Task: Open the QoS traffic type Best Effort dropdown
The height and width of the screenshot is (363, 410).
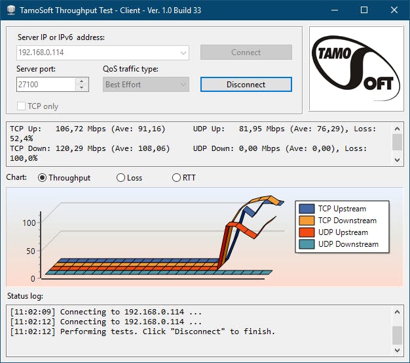Action: click(x=183, y=85)
